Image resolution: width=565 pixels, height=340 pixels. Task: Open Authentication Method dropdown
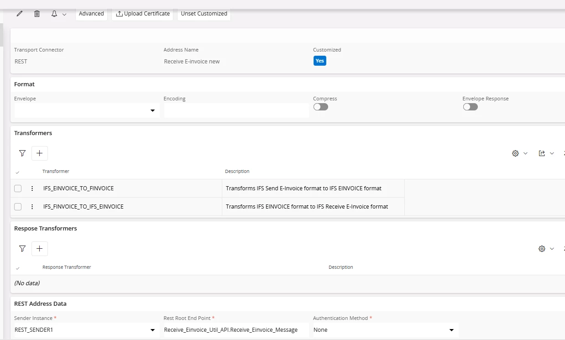pyautogui.click(x=386, y=330)
